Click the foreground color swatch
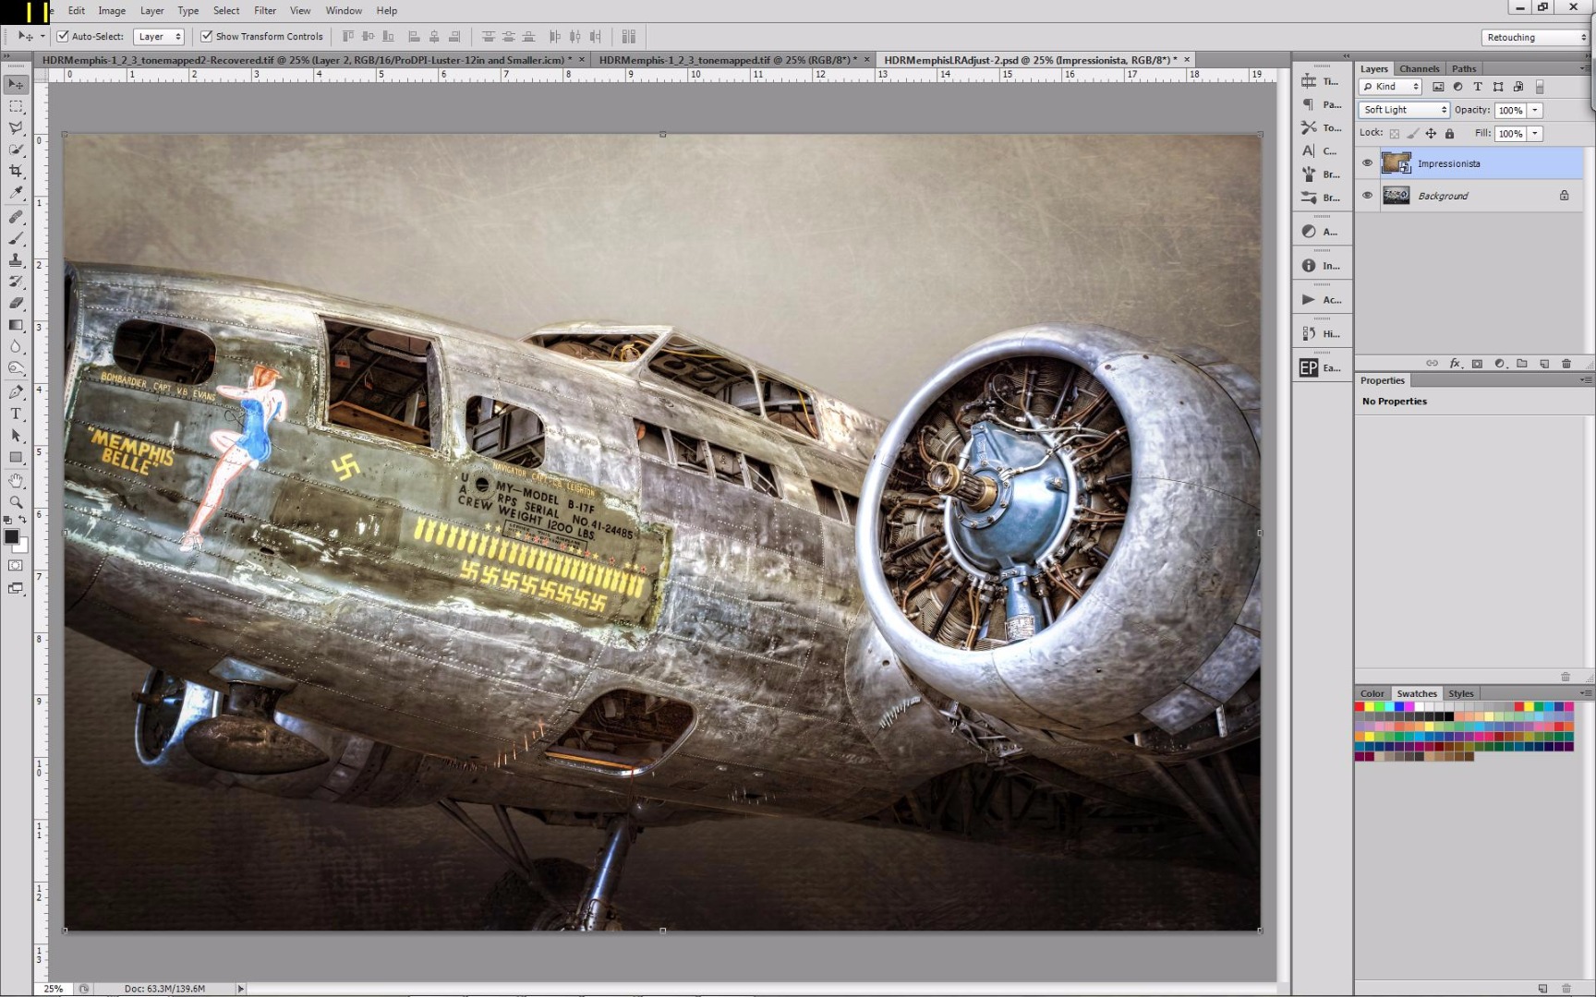The image size is (1596, 997). click(x=11, y=536)
